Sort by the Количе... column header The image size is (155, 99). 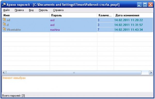pos(105,15)
